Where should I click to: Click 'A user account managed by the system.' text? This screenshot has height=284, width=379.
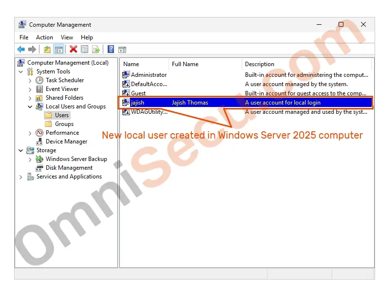(296, 84)
